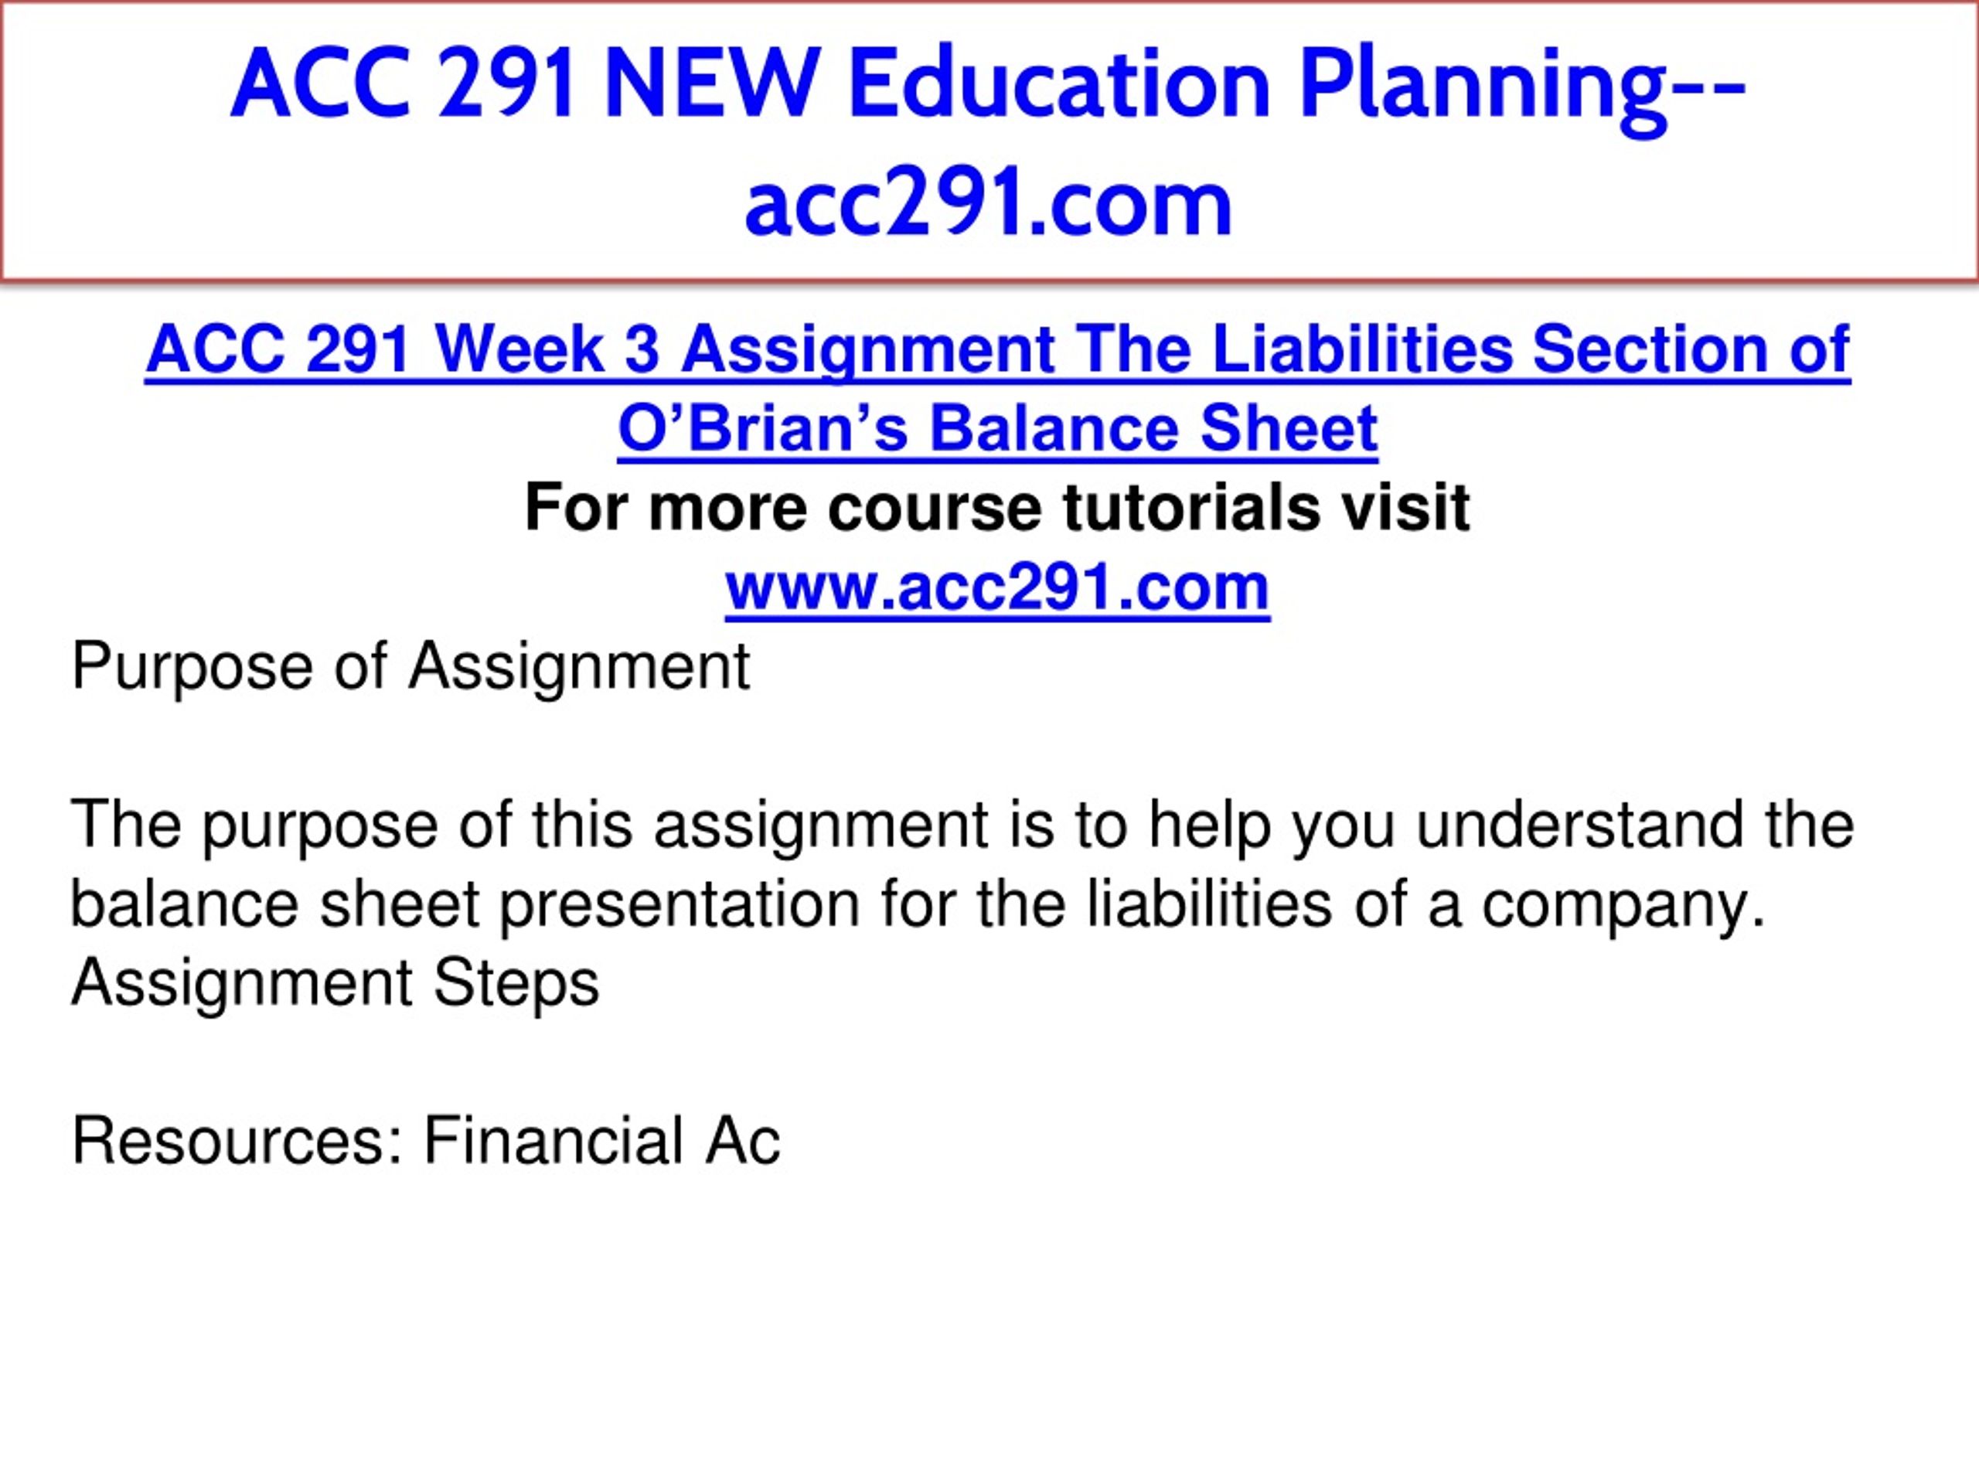Click 'For more course tutorials visit' text
1979x1484 pixels.
(997, 507)
